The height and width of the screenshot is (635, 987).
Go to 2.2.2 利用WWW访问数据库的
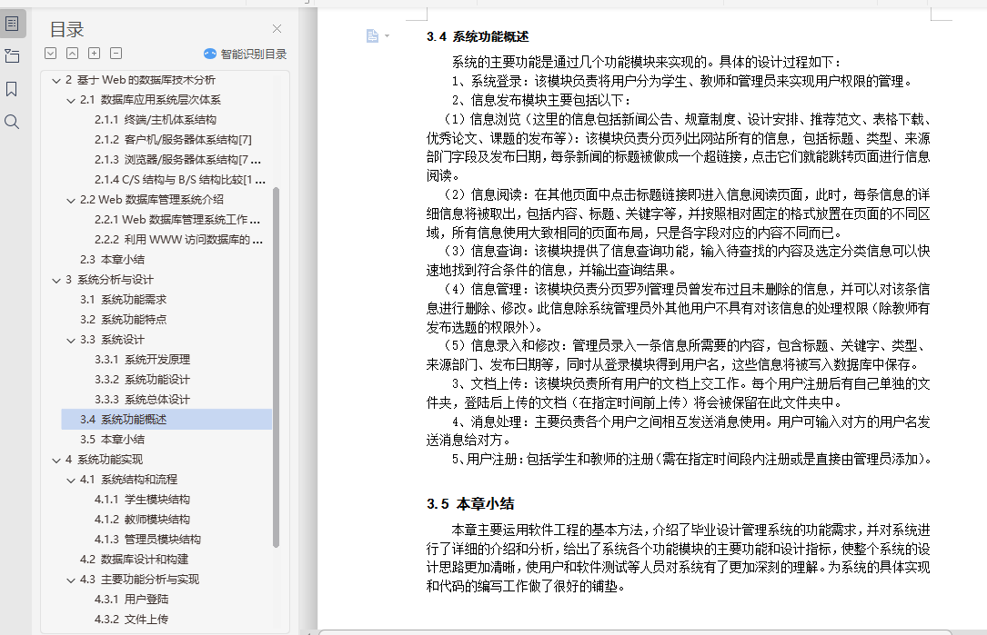[x=179, y=240]
